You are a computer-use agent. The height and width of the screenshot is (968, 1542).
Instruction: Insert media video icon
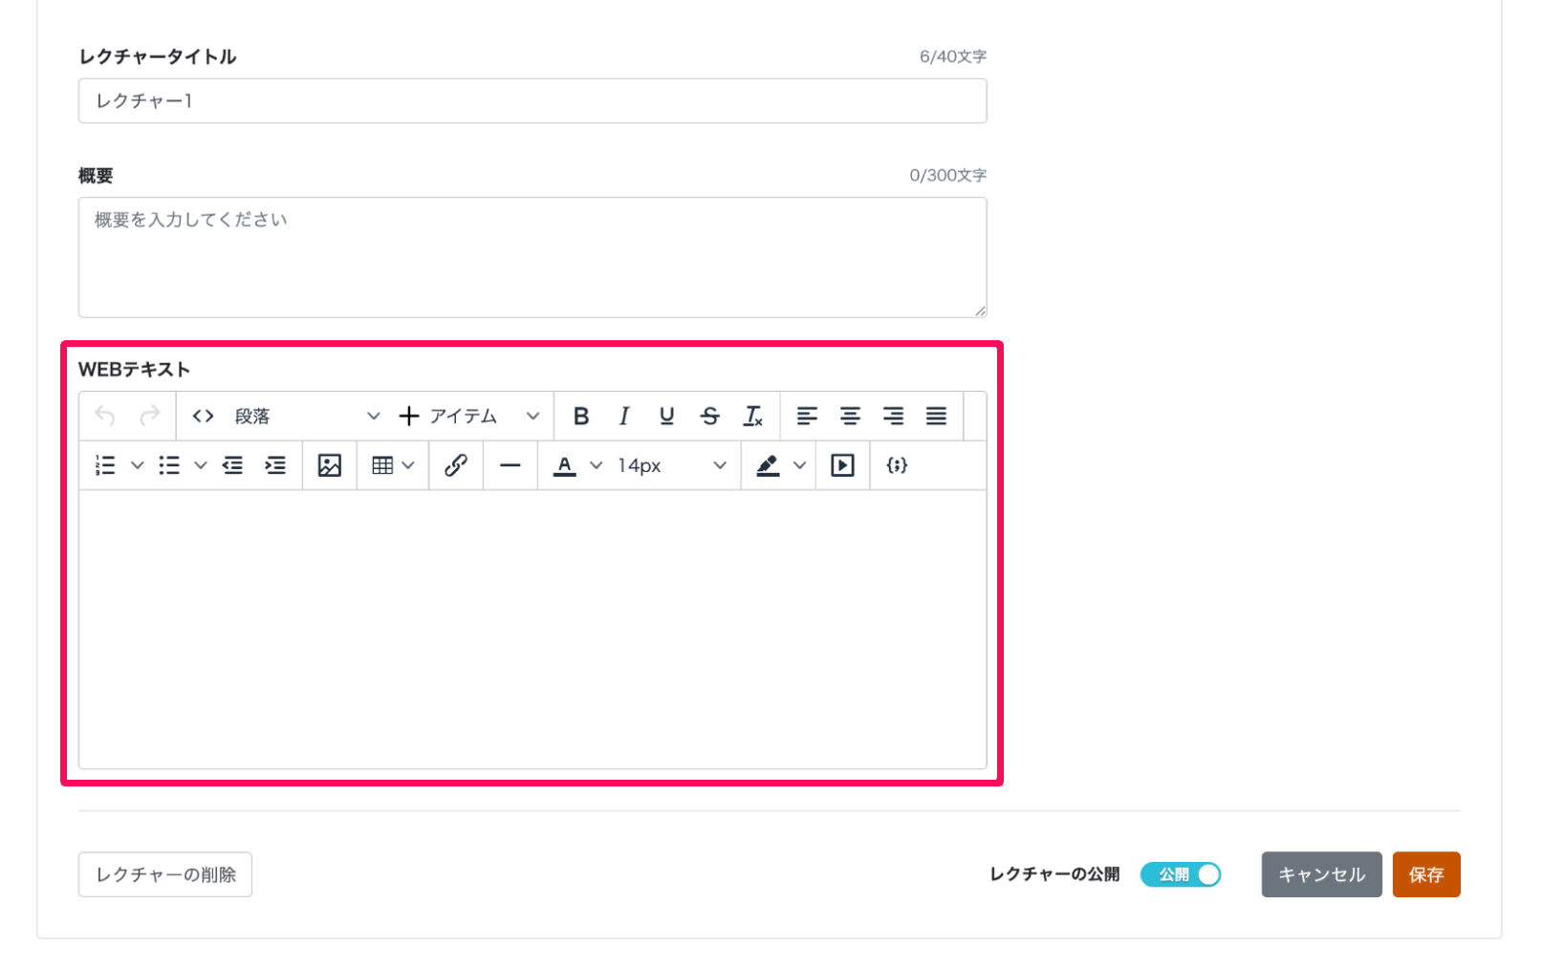pyautogui.click(x=843, y=465)
